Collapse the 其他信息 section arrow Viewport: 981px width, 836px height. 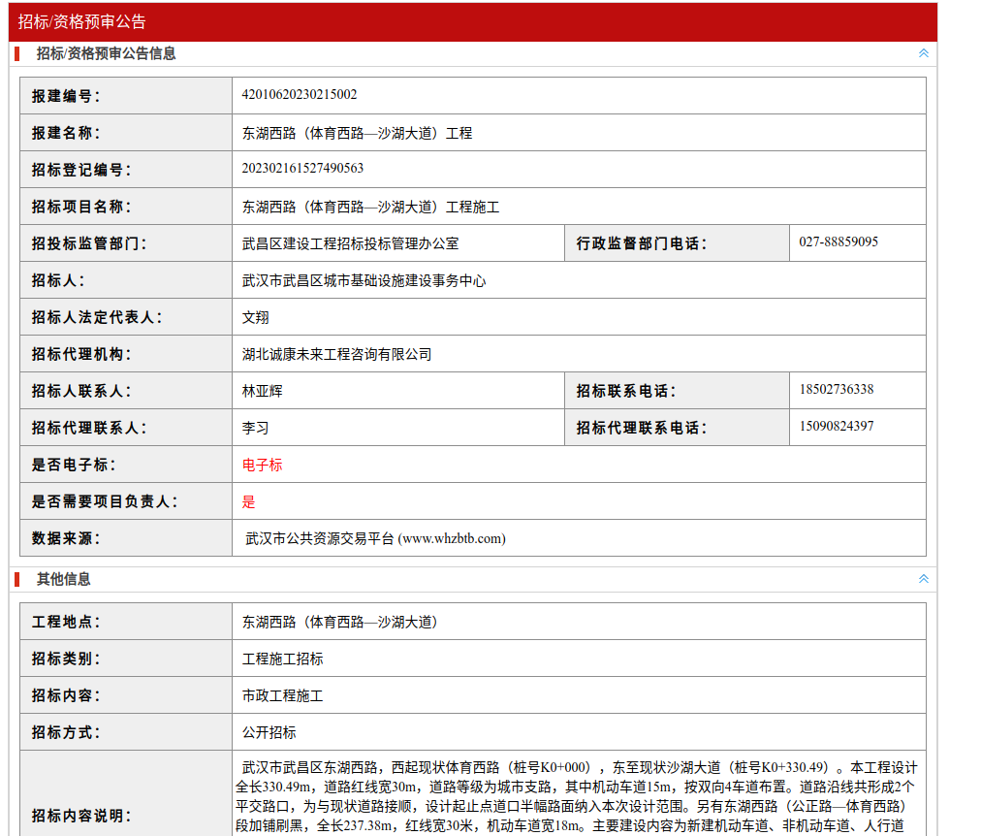coord(924,579)
